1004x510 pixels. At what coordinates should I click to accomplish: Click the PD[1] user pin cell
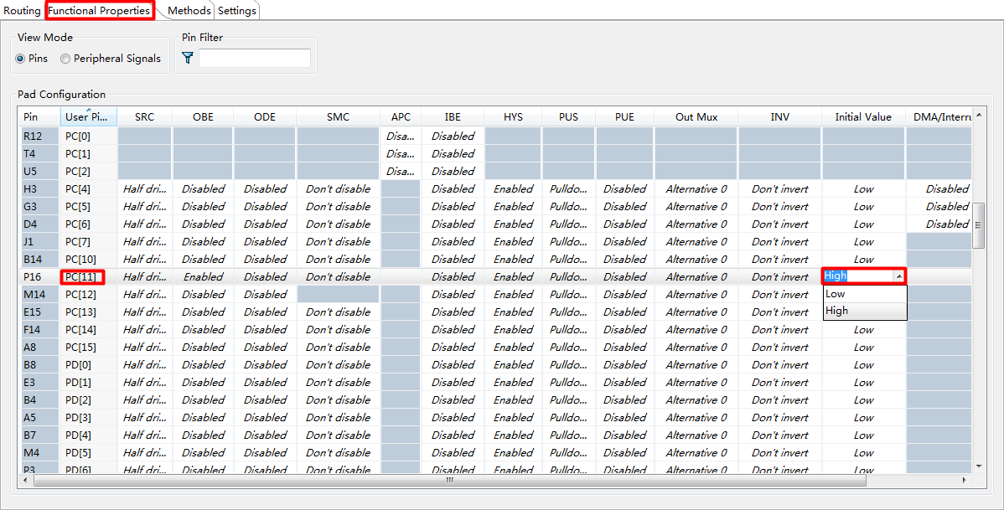[89, 383]
